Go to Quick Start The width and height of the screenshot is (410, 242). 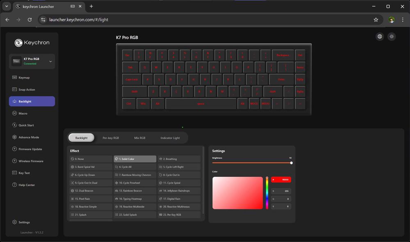click(32, 125)
